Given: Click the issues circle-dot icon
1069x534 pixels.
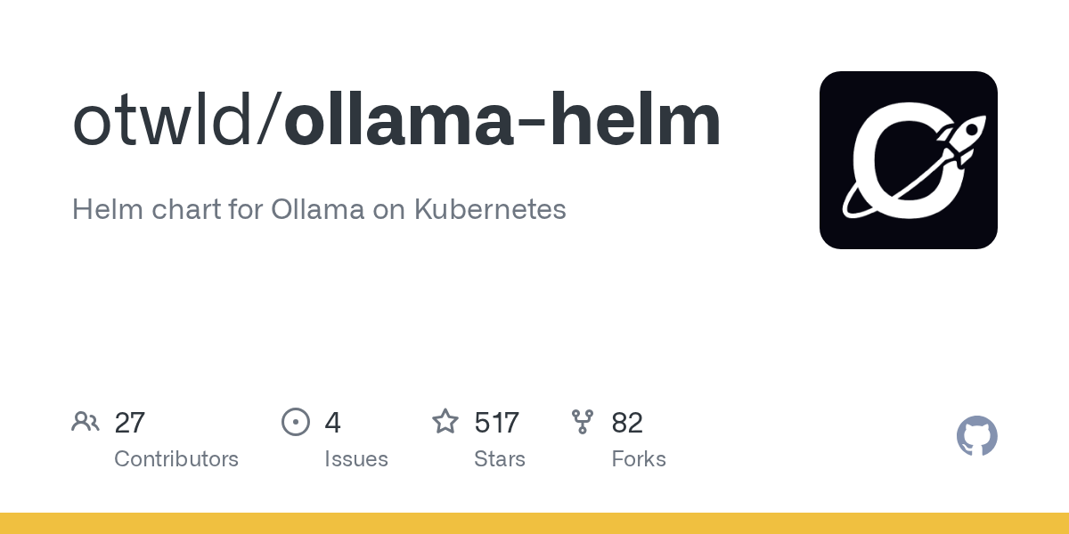Looking at the screenshot, I should tap(296, 422).
